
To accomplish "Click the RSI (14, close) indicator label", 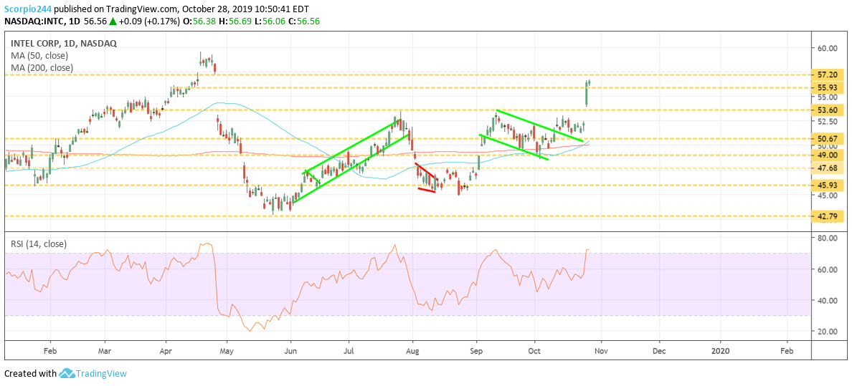I will pyautogui.click(x=39, y=244).
